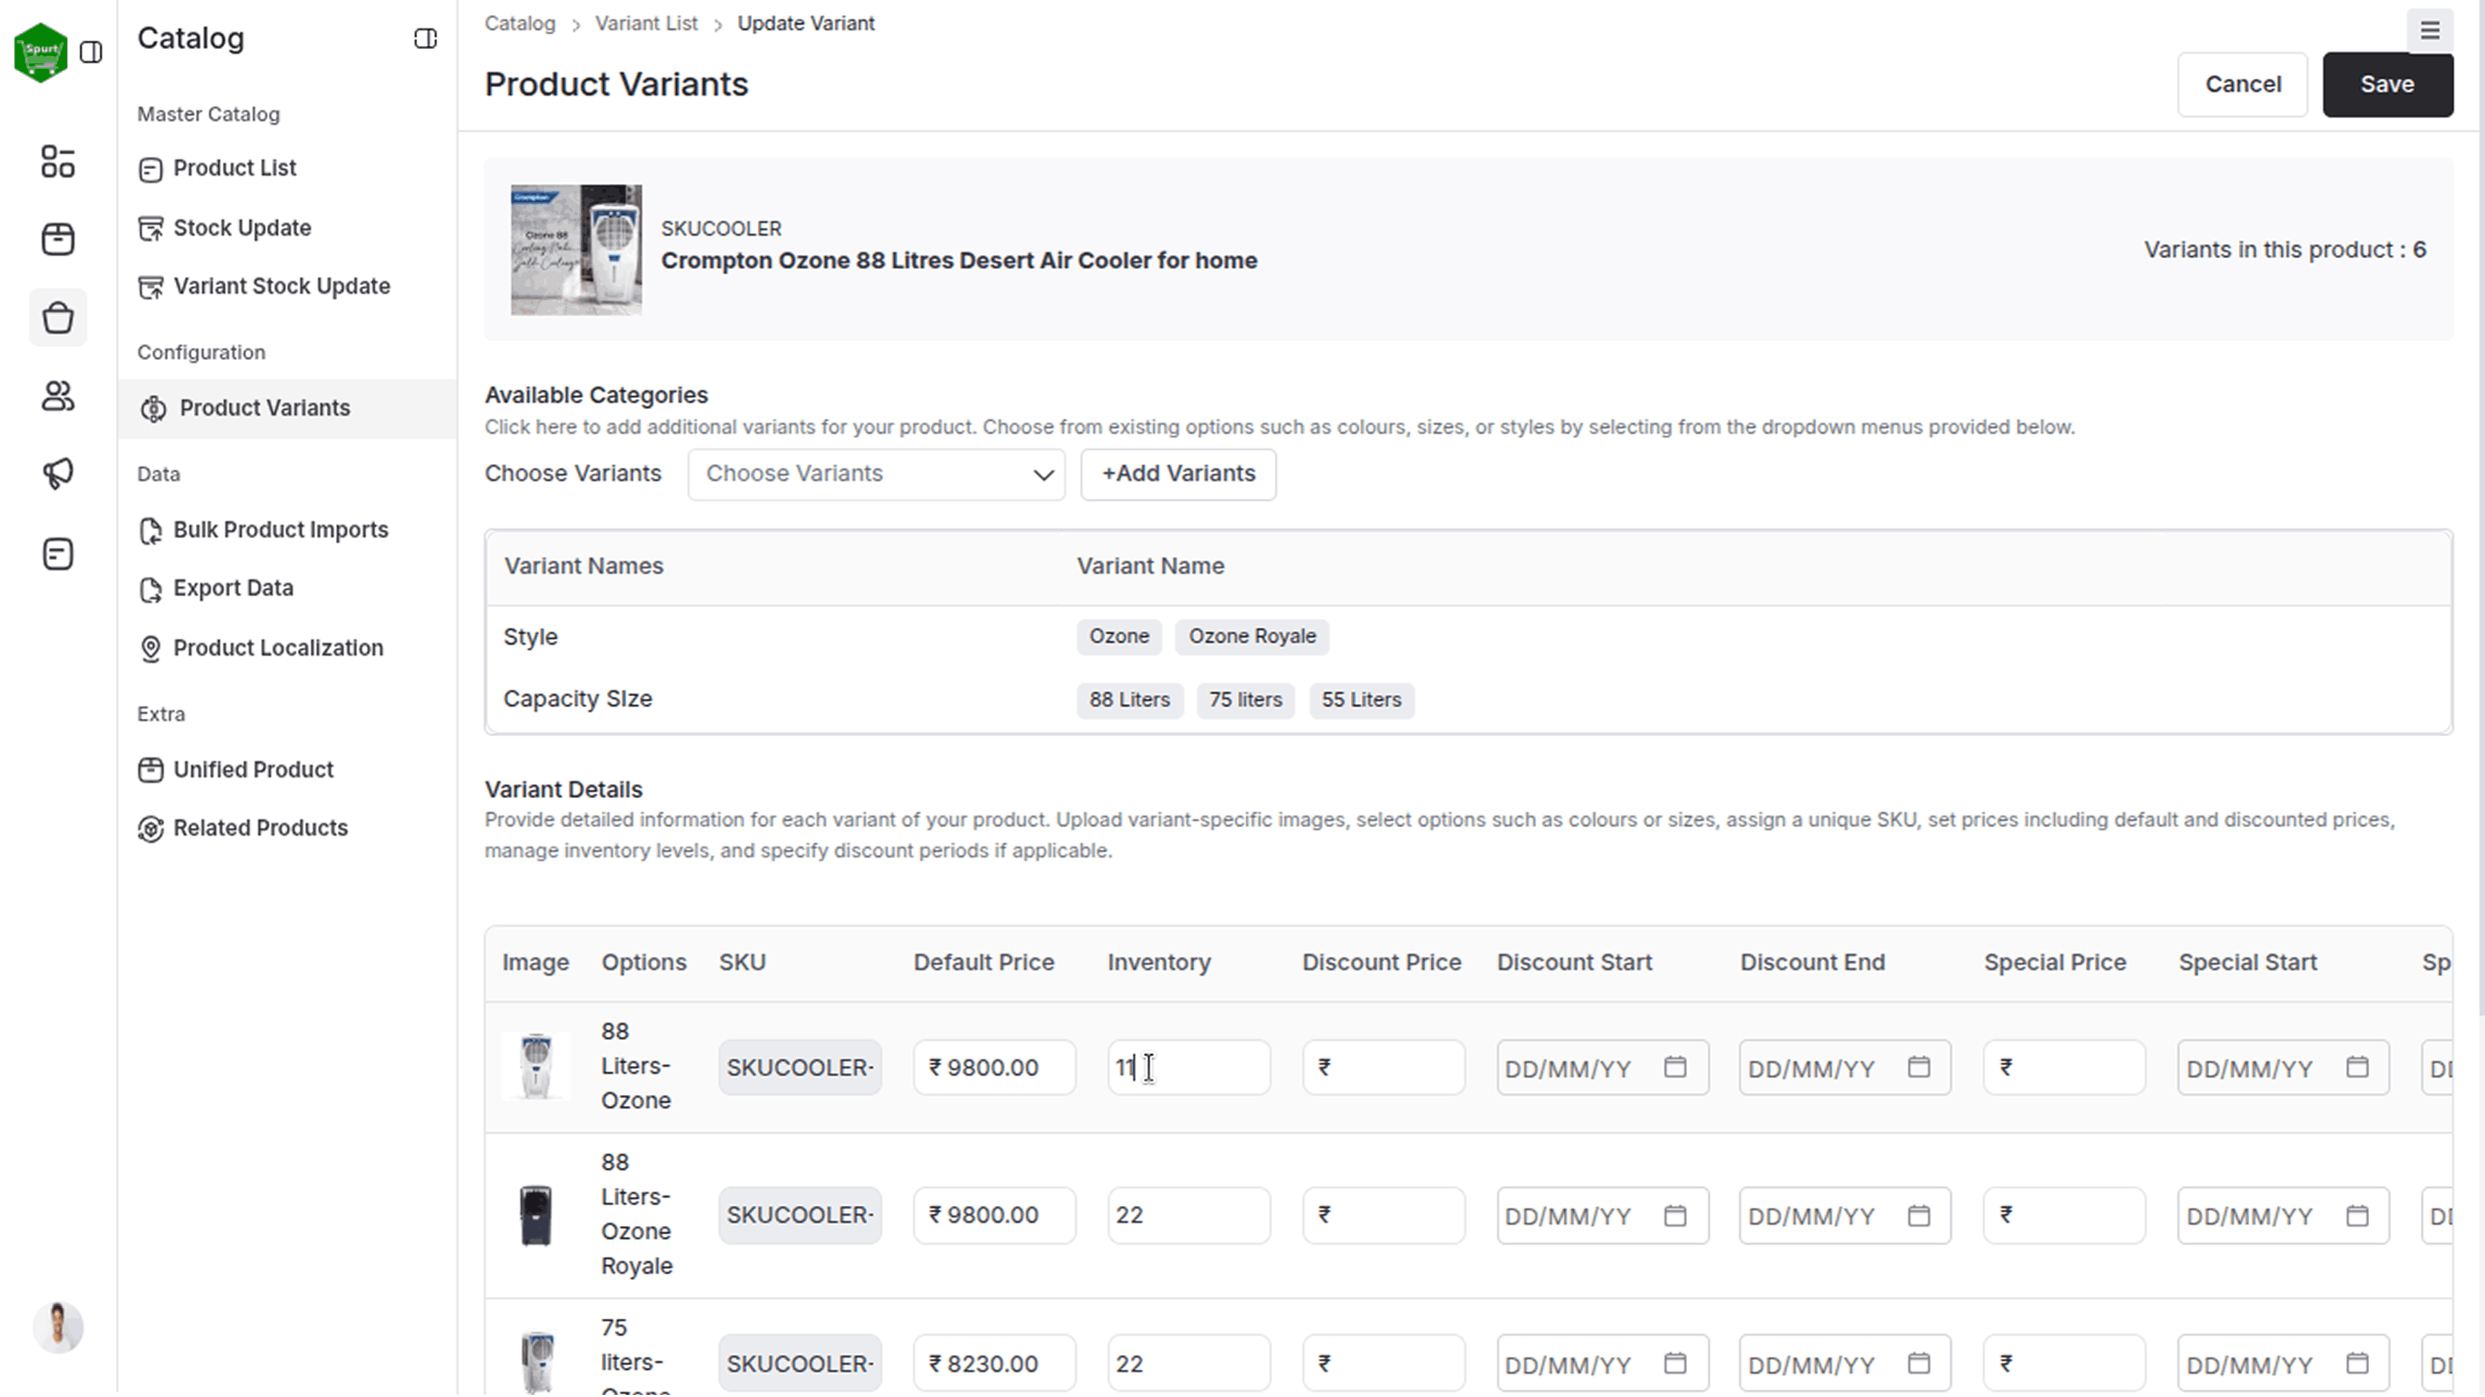The width and height of the screenshot is (2485, 1397).
Task: Open calendar for 88 Liters-Ozone Discount End
Action: 1920,1067
